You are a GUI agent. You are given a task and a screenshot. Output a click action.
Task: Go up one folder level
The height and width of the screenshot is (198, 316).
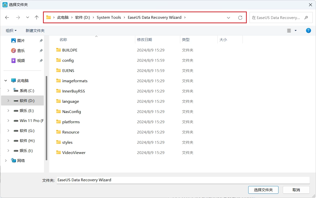click(37, 17)
